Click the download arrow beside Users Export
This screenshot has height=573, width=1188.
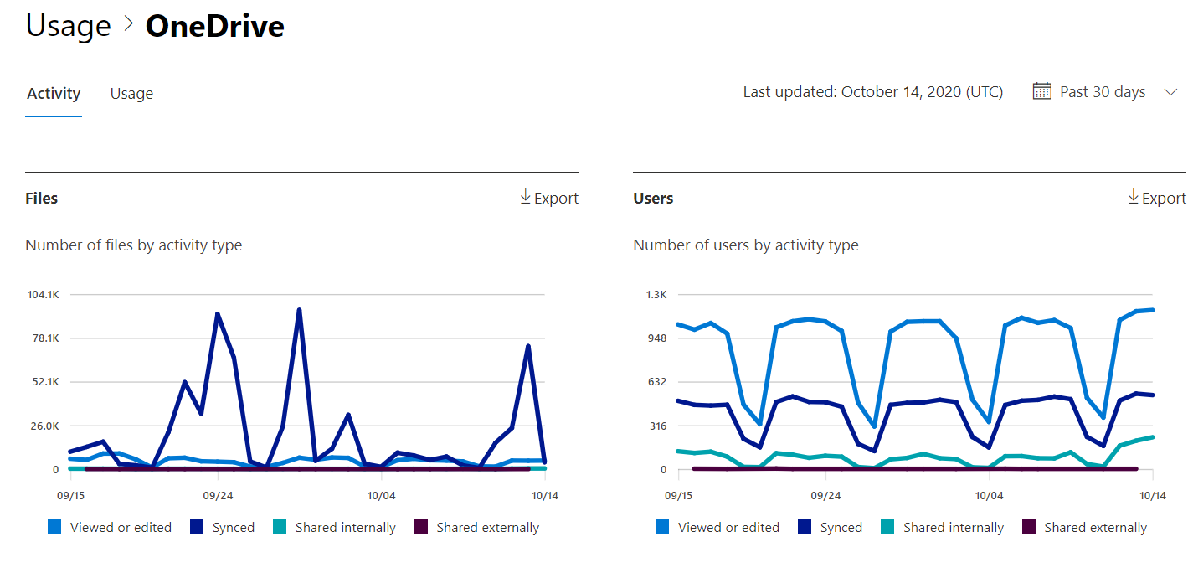click(1134, 198)
